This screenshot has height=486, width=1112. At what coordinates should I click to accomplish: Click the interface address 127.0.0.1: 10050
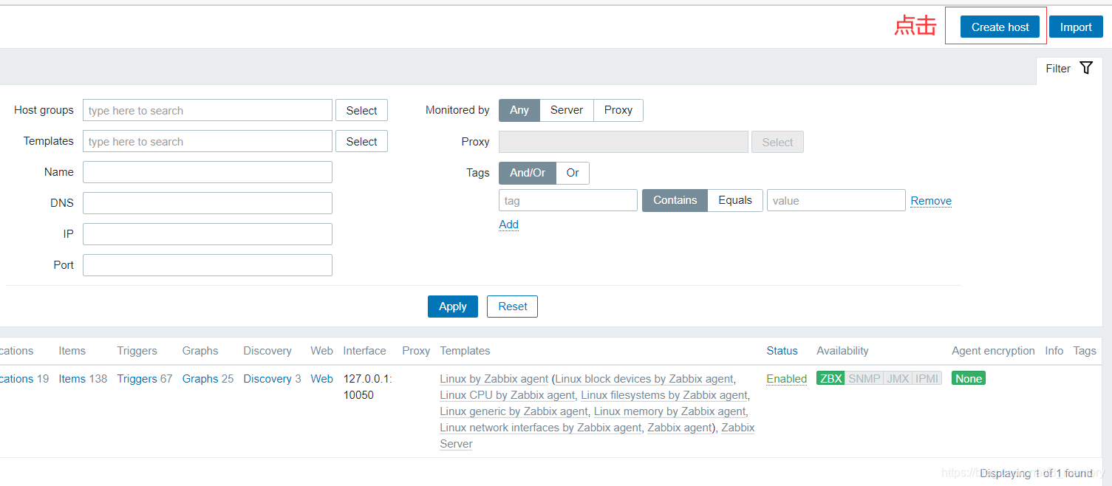367,387
